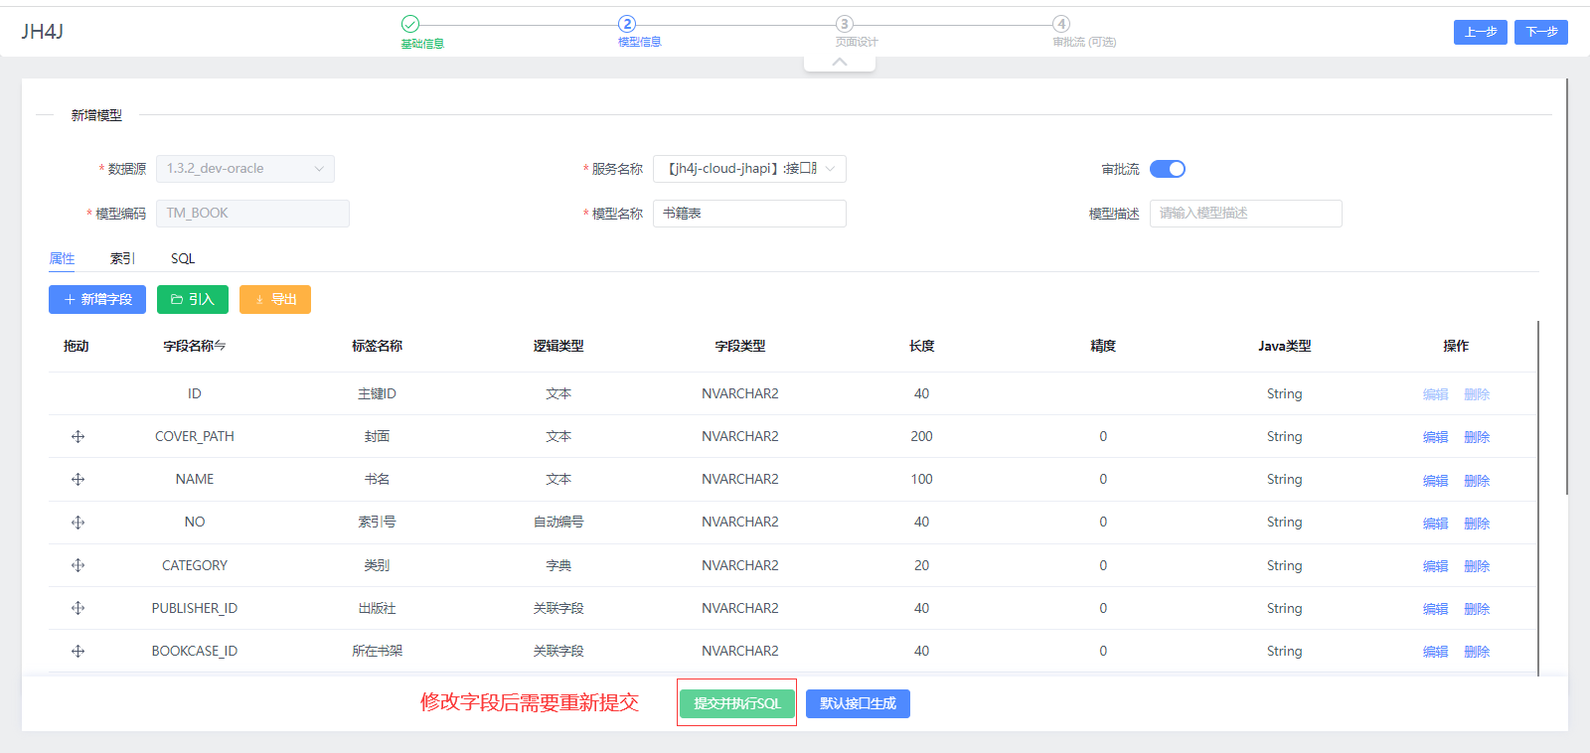Delete the PUBLISHER_ID row via 删除
The width and height of the screenshot is (1590, 753).
point(1477,609)
